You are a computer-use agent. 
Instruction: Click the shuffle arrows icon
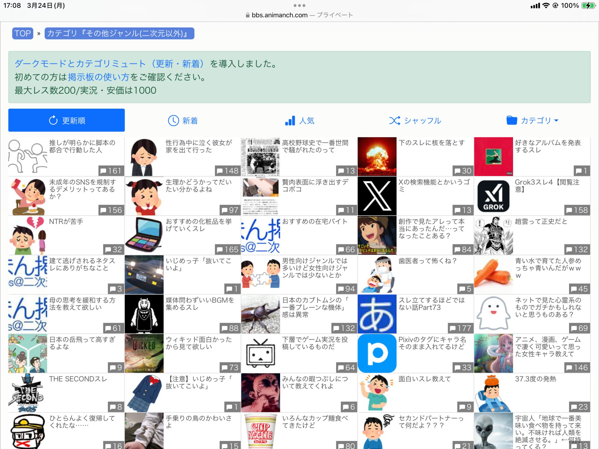click(394, 121)
